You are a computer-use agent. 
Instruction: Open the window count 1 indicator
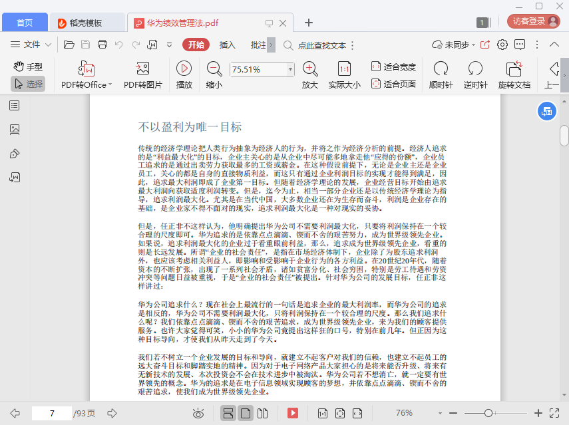click(484, 23)
